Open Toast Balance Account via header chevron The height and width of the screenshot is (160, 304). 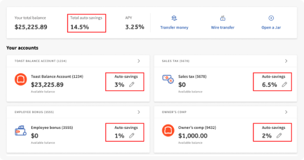point(139,61)
